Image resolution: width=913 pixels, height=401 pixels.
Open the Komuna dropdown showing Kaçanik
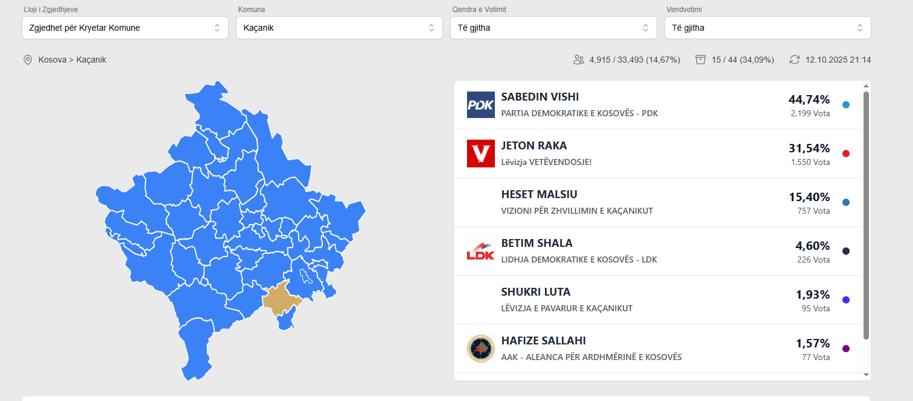339,28
